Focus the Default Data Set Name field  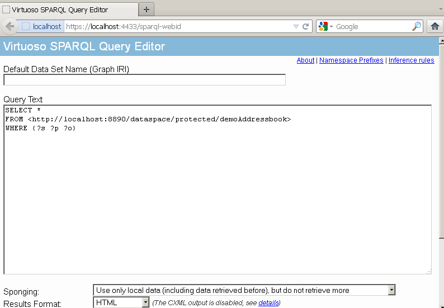pos(144,80)
